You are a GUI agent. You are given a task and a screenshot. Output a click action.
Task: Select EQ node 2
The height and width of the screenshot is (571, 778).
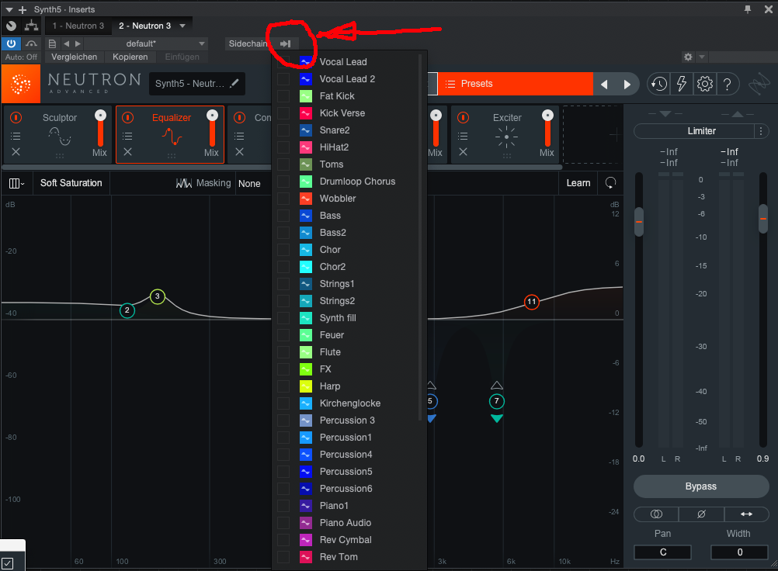[127, 310]
